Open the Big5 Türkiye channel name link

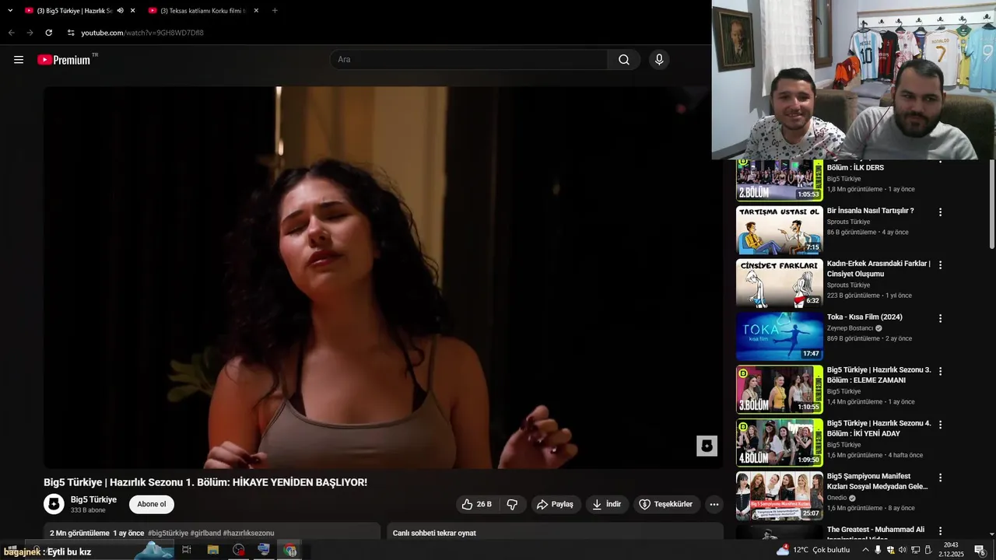tap(93, 499)
